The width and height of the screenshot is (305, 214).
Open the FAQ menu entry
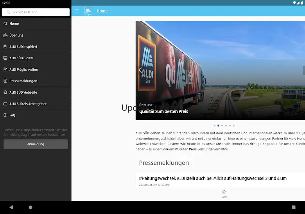pos(36,115)
